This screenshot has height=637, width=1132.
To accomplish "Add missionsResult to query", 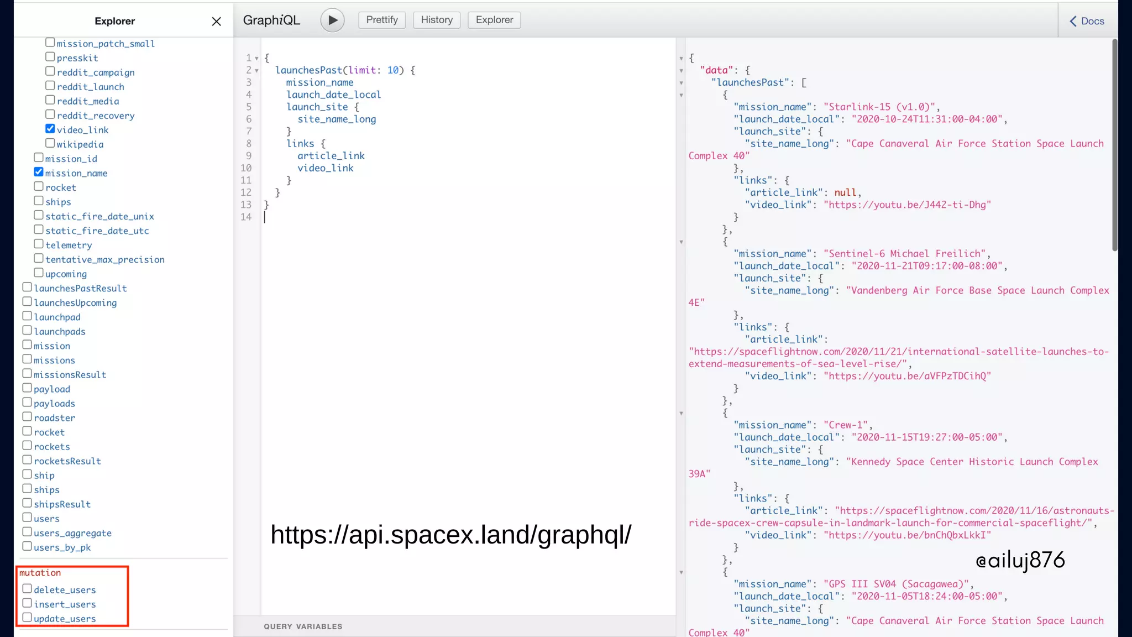I will click(27, 373).
